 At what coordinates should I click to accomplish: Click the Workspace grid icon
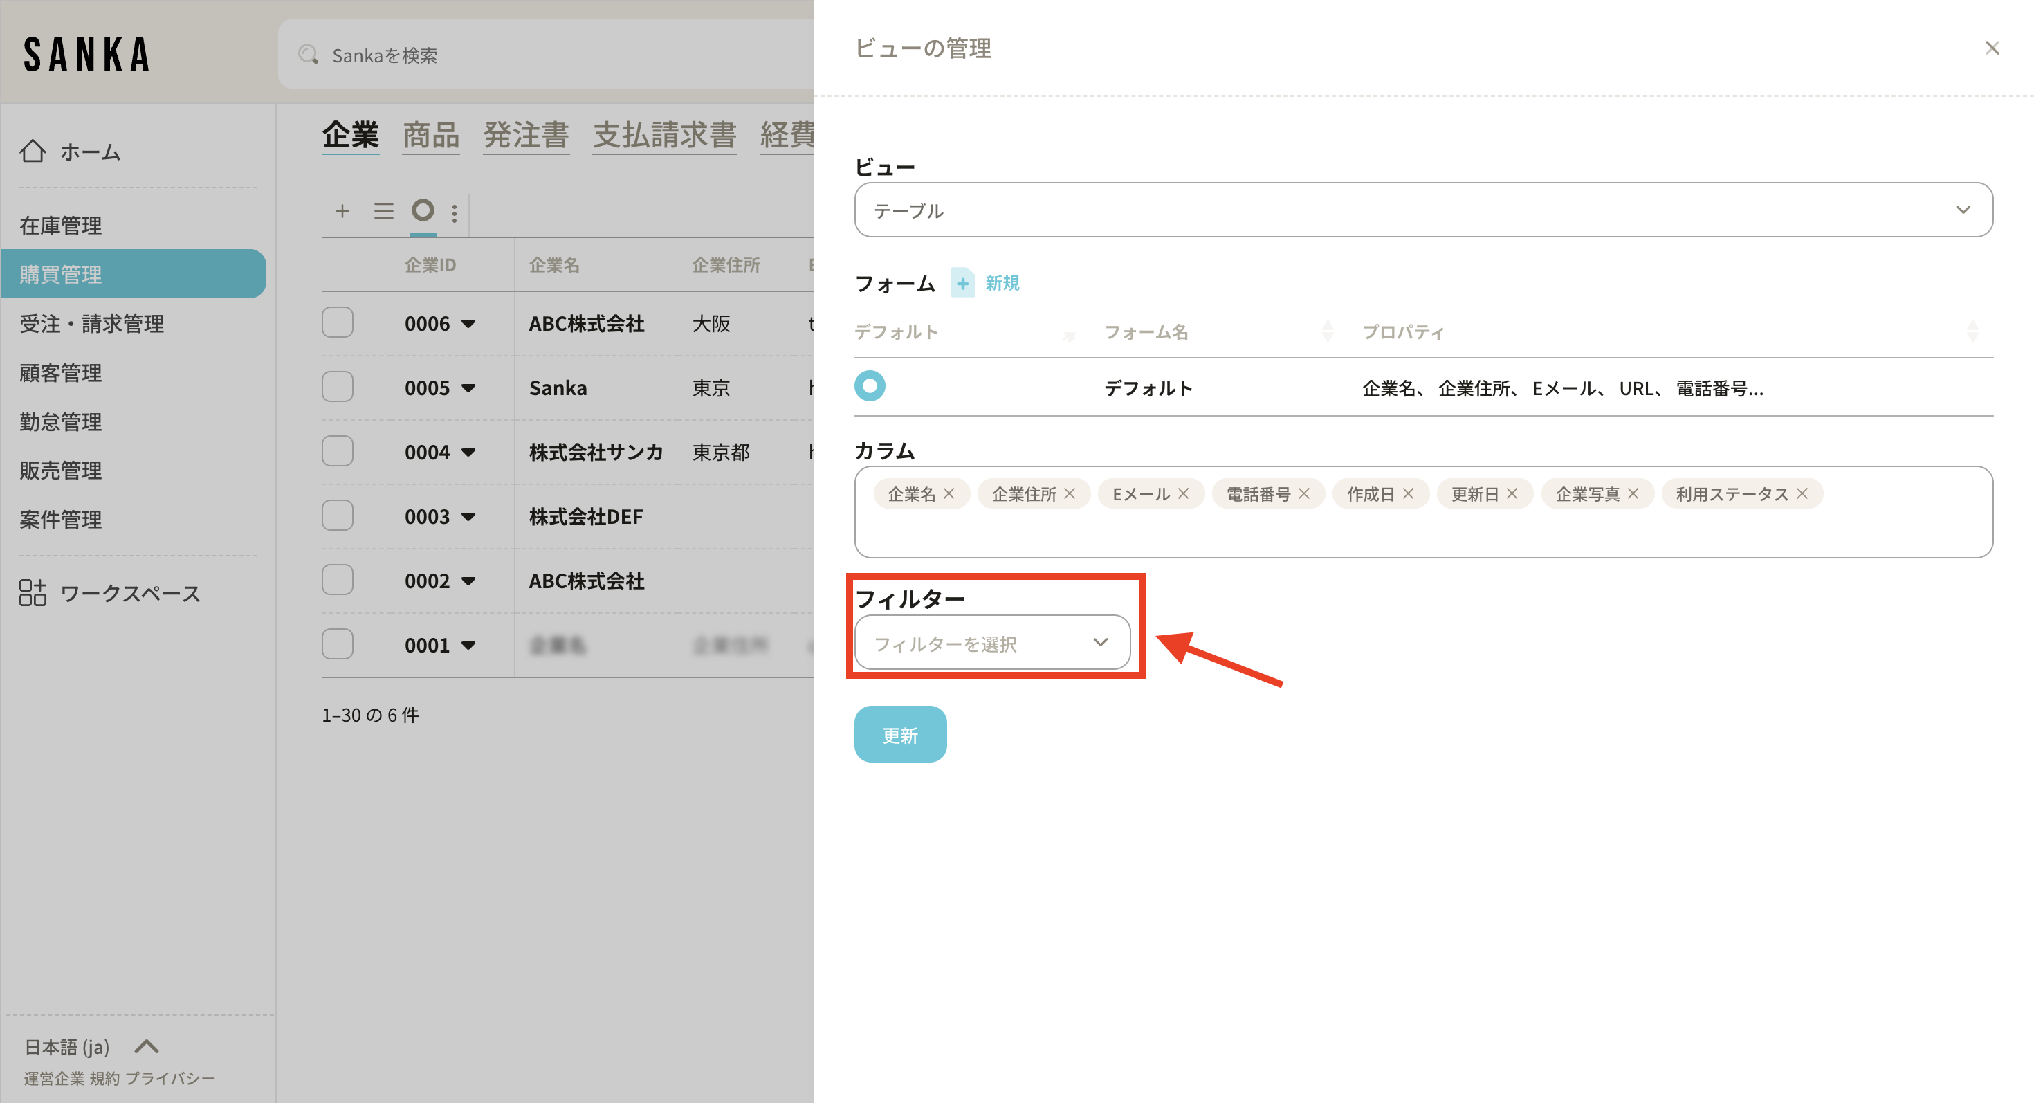[x=33, y=592]
